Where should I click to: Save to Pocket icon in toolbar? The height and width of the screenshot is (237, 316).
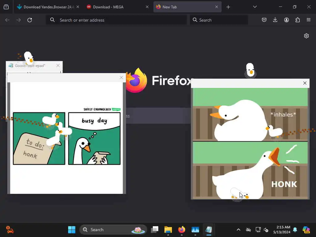coord(264,20)
